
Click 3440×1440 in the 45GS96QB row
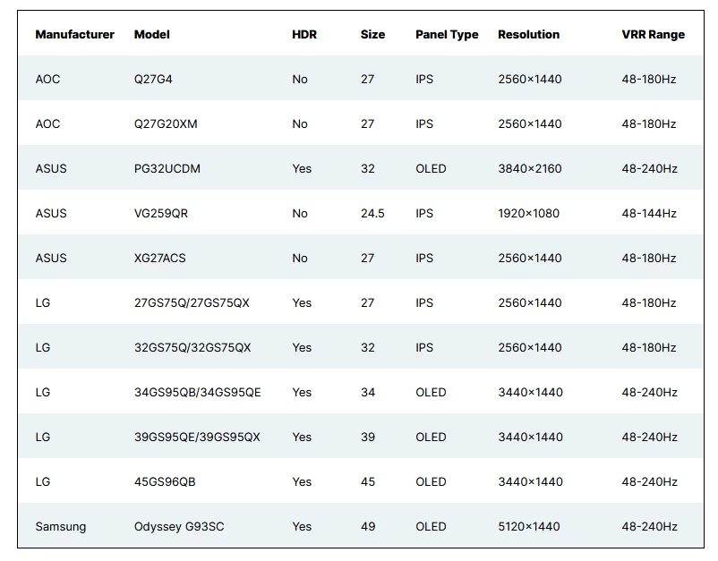click(x=530, y=482)
